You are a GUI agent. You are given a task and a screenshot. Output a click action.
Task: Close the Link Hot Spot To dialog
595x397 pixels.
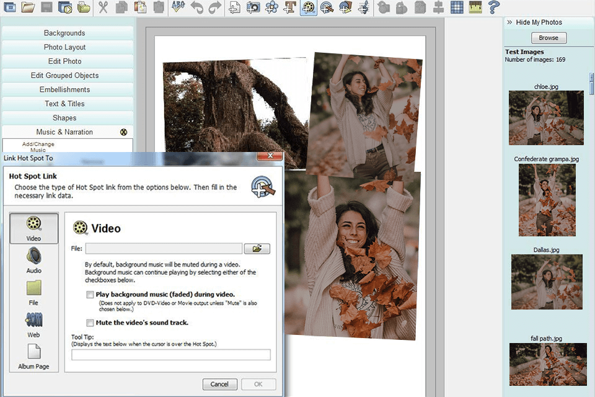[270, 156]
